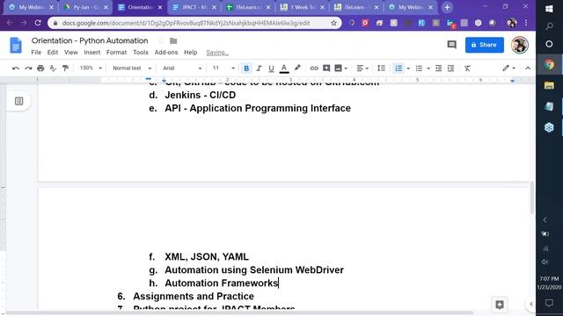Switch to the Py-Jan Drive tab

85,7
